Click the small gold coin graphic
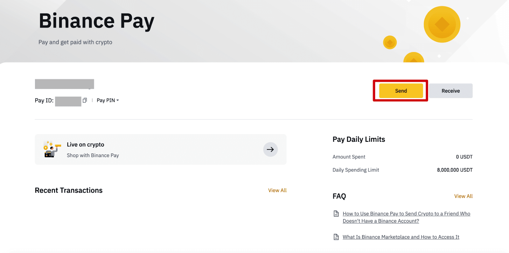 [390, 42]
